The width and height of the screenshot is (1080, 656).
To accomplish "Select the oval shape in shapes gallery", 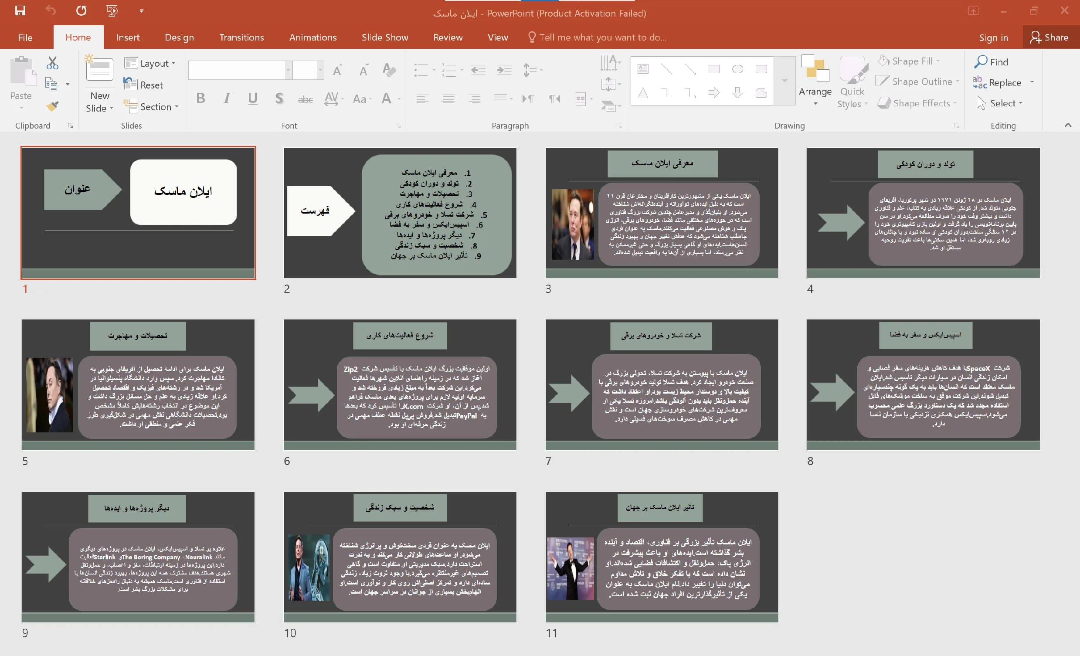I will [738, 69].
